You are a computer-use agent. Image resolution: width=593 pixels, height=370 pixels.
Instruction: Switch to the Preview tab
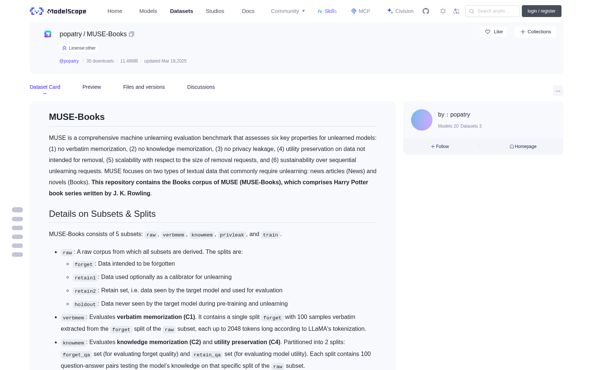point(92,87)
